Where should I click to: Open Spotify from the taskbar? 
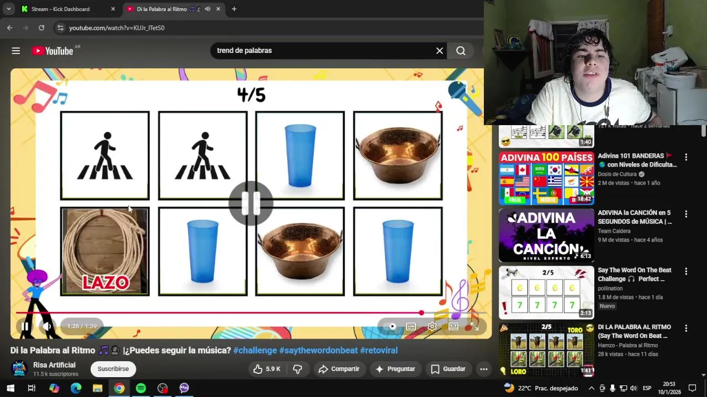pos(141,388)
